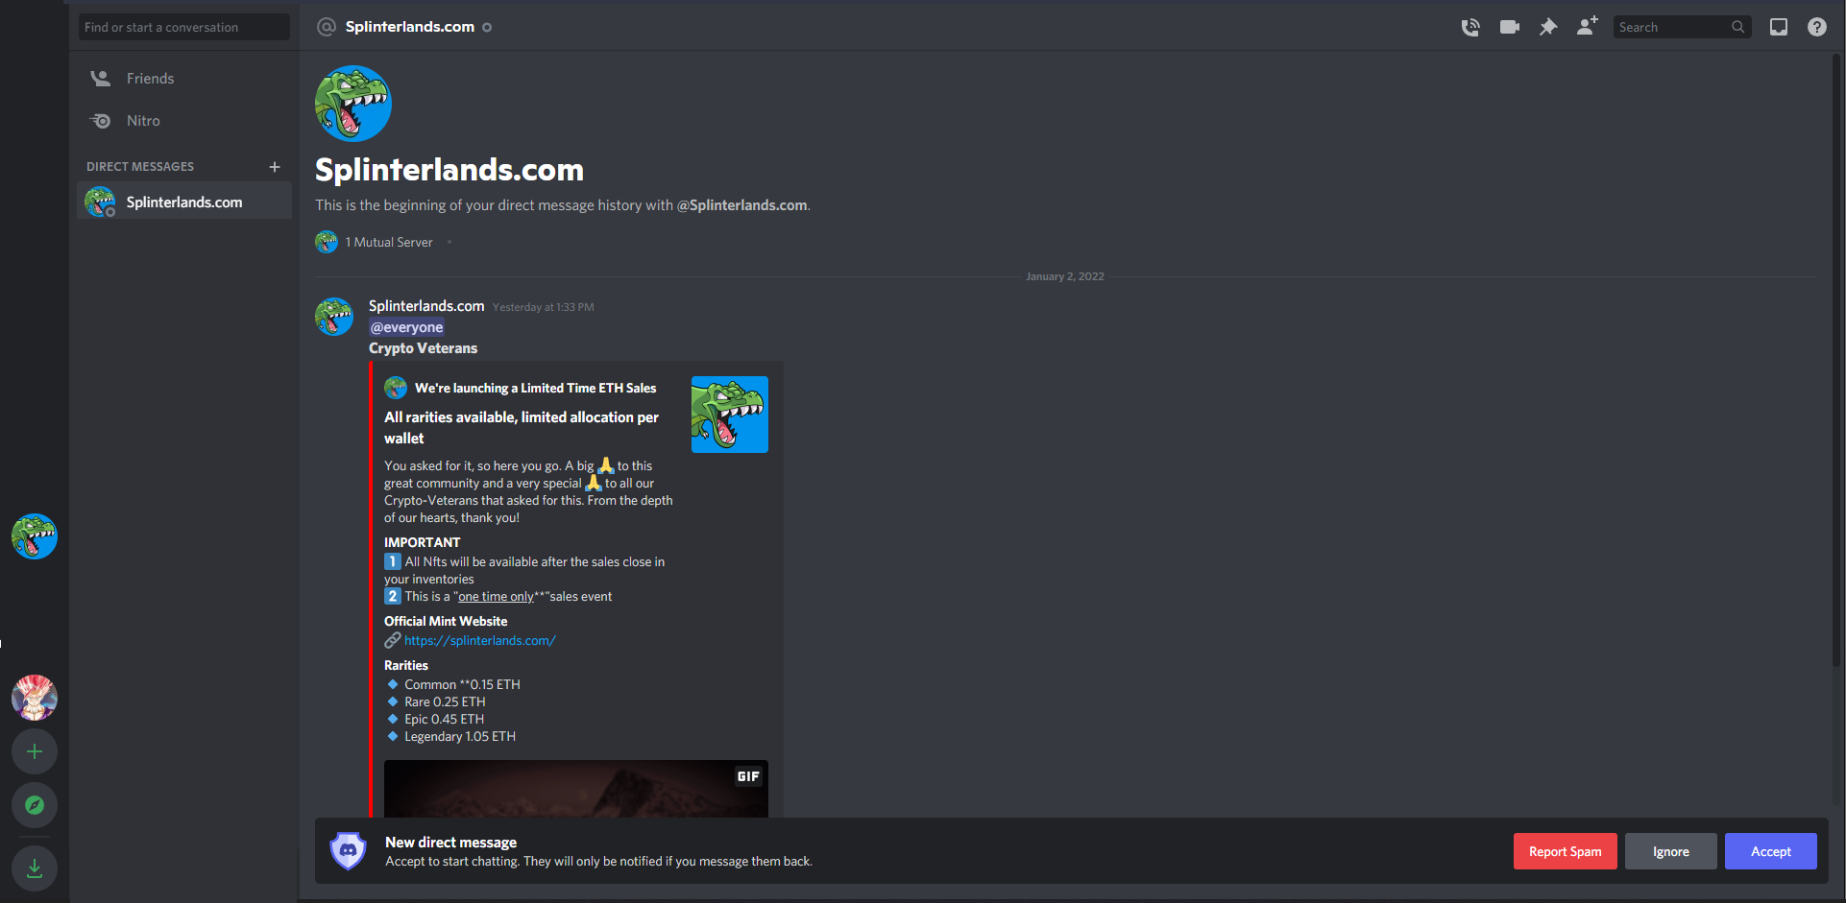Open the inbox icon in header
This screenshot has width=1846, height=903.
1779,27
